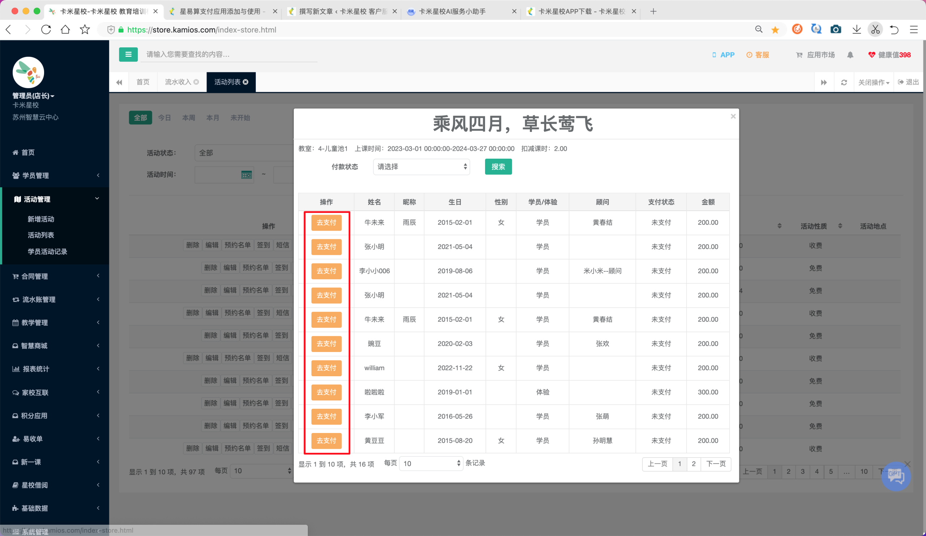The image size is (926, 536).
Task: Click the zoom magnifier icon in address bar
Action: [x=759, y=29]
